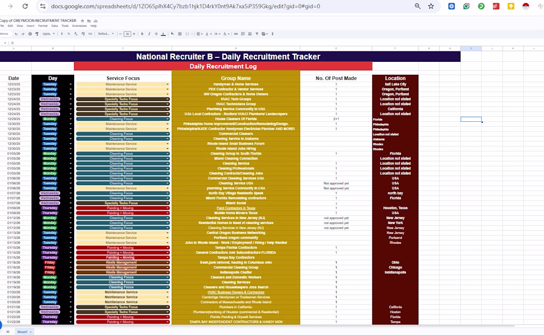
Task: Open the zoom level 100% dropdown
Action: [x=48, y=34]
